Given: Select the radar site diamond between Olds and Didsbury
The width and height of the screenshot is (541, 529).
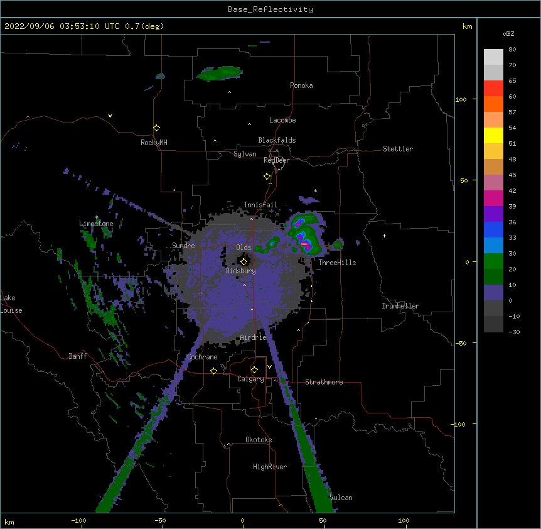Looking at the screenshot, I should 244,261.
